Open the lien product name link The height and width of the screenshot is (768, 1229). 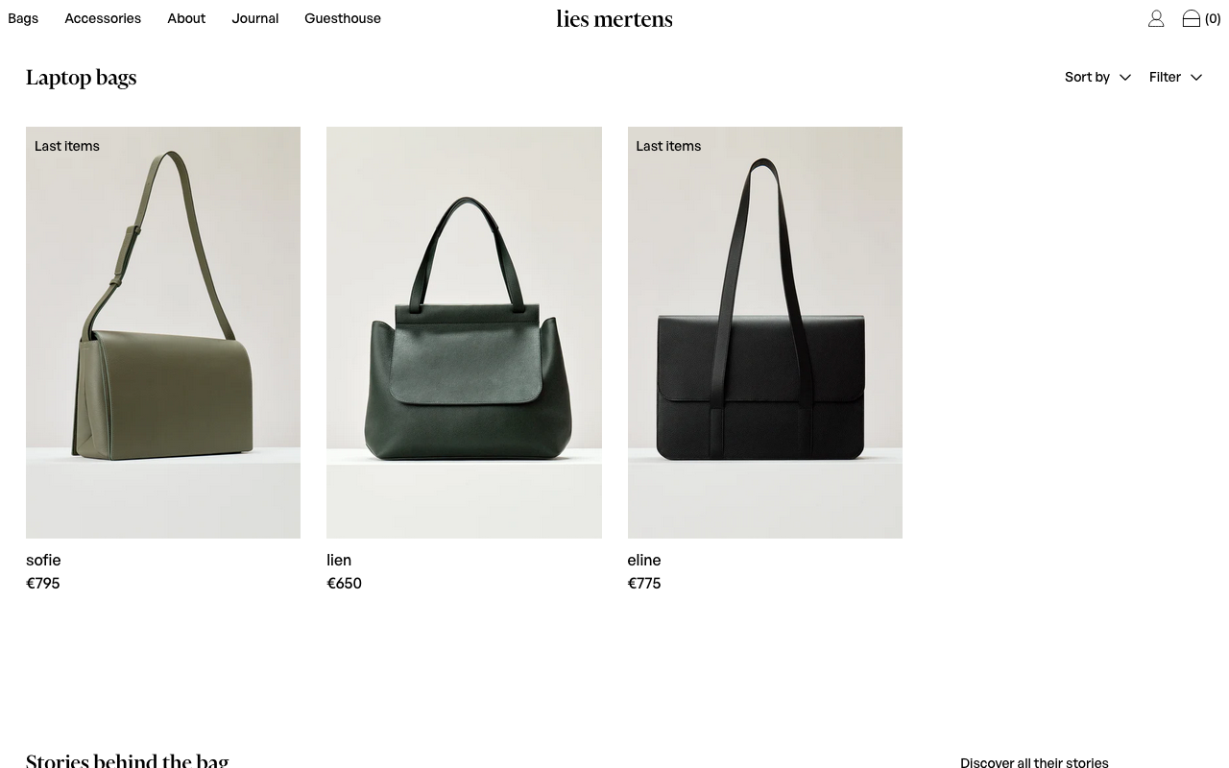(339, 560)
